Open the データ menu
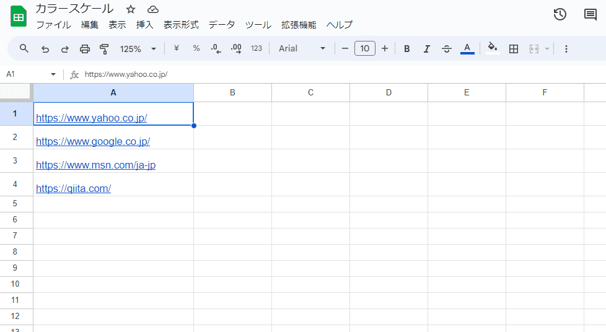606x332 pixels. point(222,25)
